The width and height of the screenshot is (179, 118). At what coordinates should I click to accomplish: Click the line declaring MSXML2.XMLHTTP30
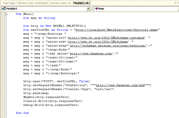click(x=55, y=26)
